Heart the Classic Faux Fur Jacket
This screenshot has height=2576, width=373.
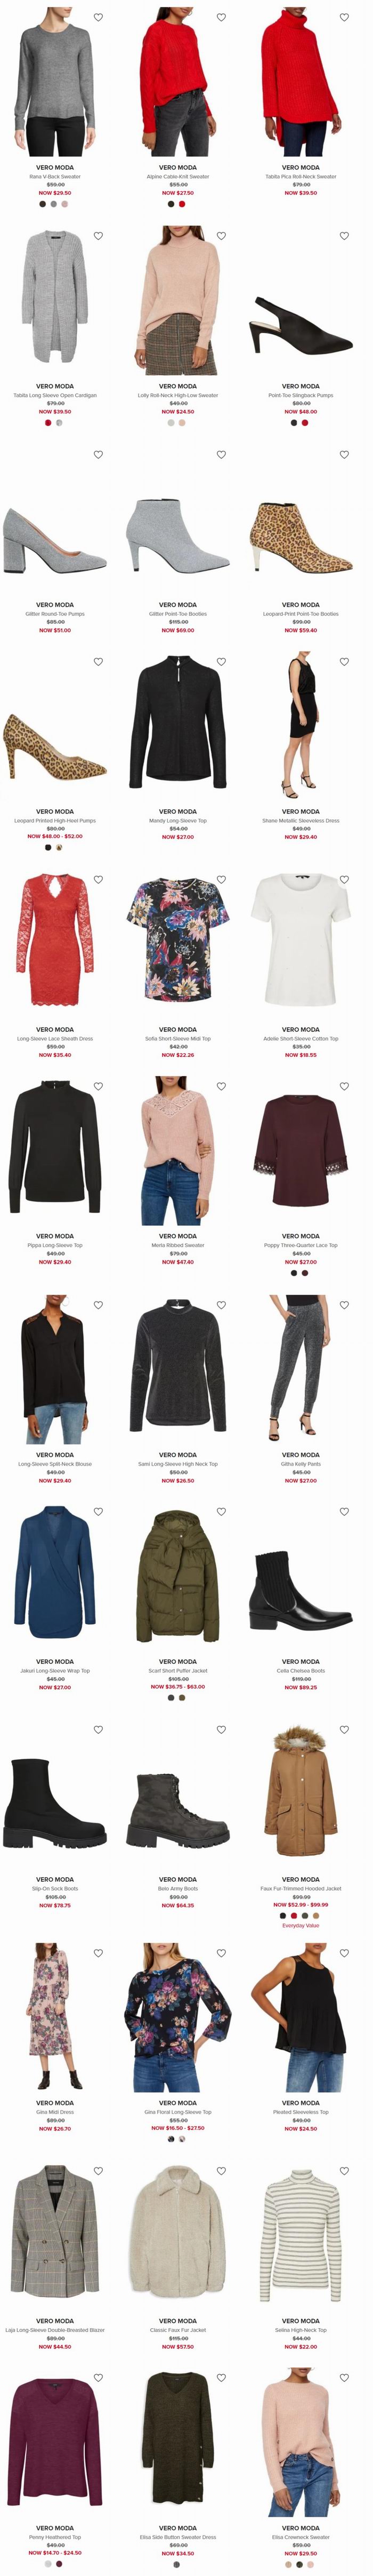(x=221, y=2170)
